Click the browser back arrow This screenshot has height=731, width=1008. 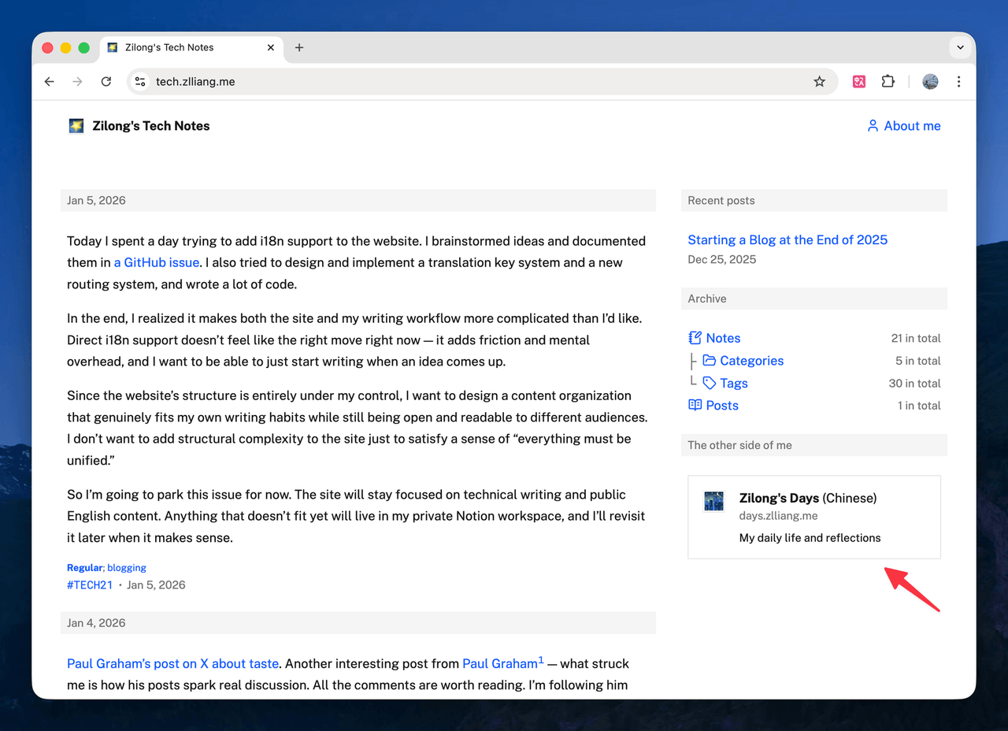(x=50, y=82)
